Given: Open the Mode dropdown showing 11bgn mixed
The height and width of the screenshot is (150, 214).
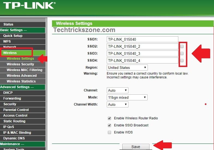Looking at the screenshot, I should (x=127, y=97).
